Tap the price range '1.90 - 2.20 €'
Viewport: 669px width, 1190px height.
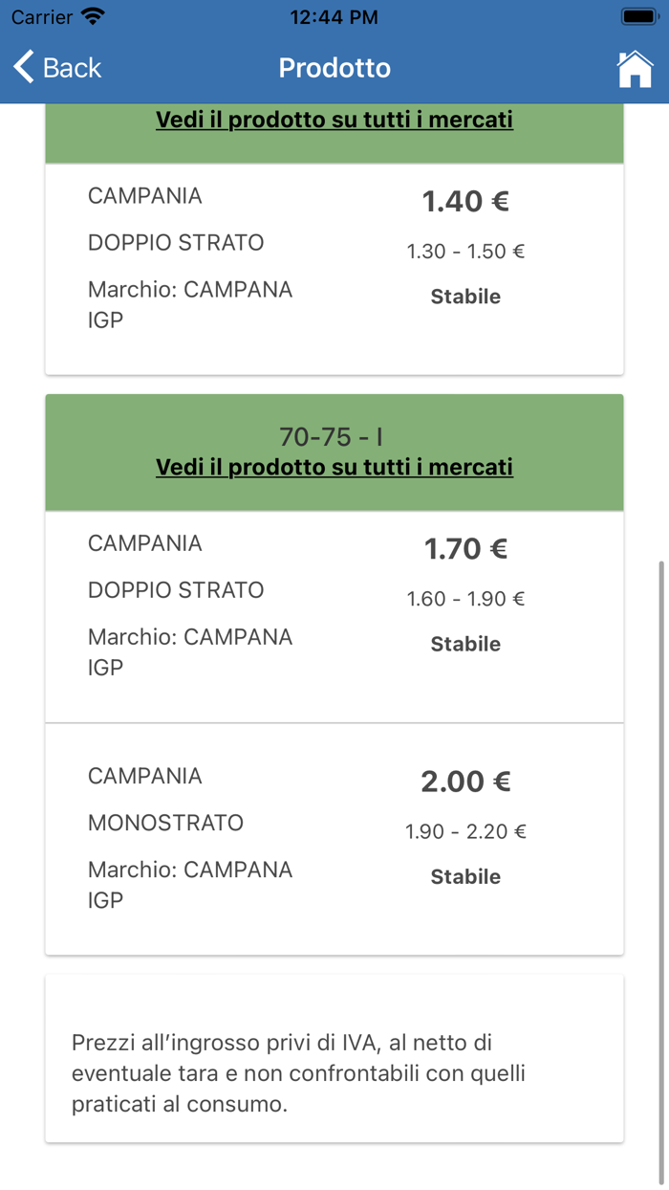click(465, 831)
